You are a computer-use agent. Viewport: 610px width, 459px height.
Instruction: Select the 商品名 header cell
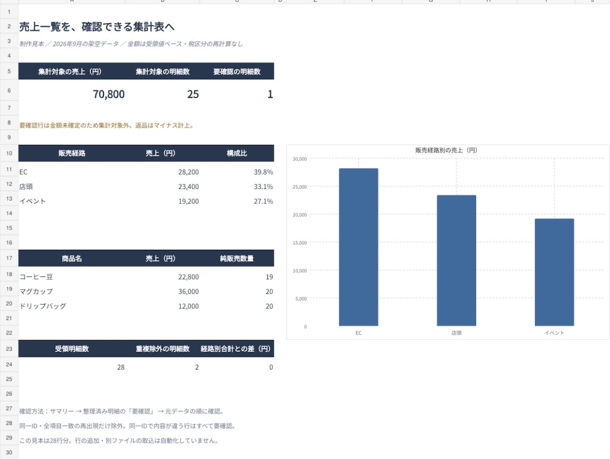coord(72,258)
